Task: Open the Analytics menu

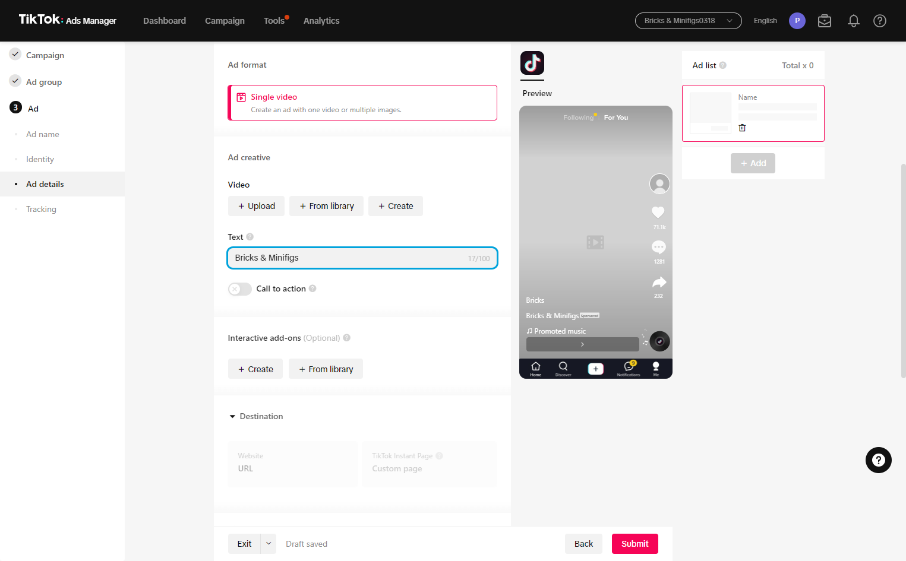Action: pyautogui.click(x=321, y=21)
